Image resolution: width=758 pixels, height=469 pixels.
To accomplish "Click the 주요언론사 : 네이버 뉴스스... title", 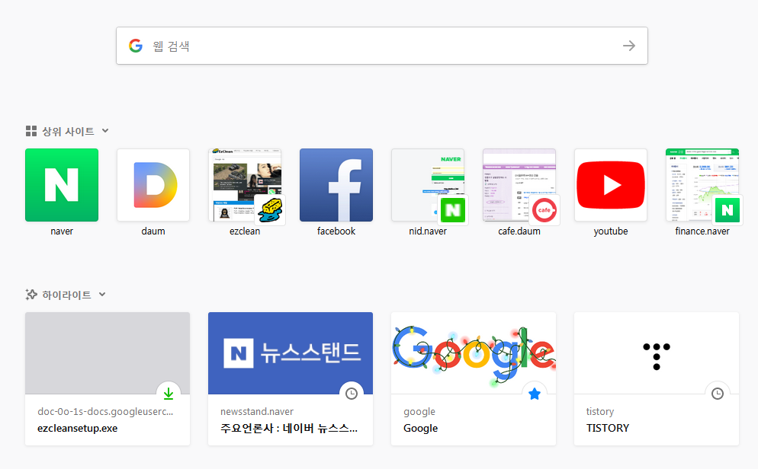I will click(289, 428).
